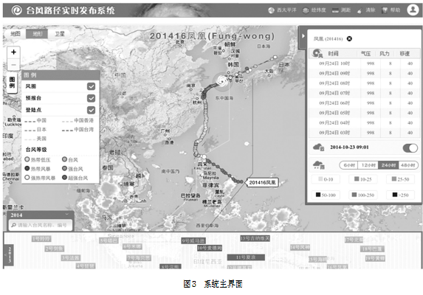Screen dimensions: 423x295
Task: Open the 帮助 help icon
Action: pyautogui.click(x=385, y=10)
